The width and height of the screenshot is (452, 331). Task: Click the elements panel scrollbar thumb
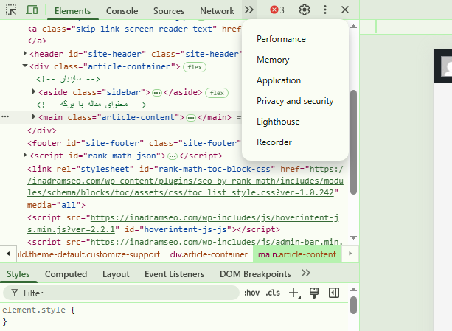pos(353,142)
